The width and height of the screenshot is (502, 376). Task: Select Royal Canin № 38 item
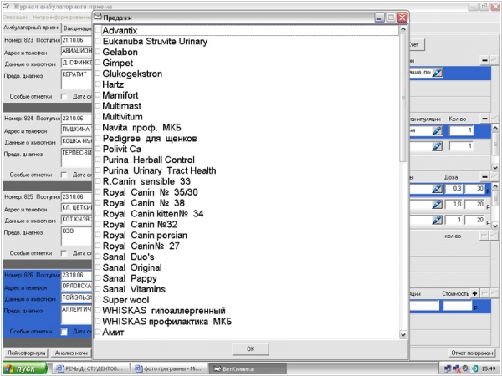(x=143, y=203)
